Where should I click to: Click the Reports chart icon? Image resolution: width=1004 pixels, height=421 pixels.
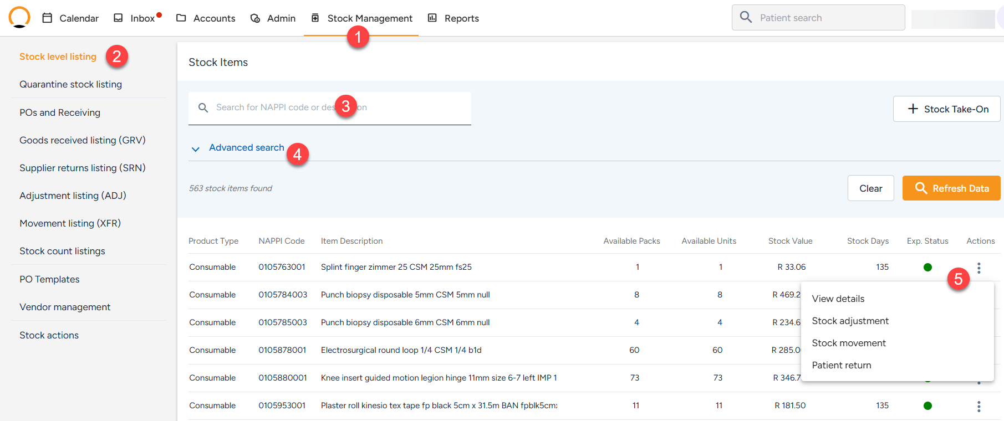point(432,18)
